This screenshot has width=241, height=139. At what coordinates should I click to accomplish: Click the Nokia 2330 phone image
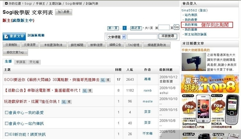[x=232, y=110]
